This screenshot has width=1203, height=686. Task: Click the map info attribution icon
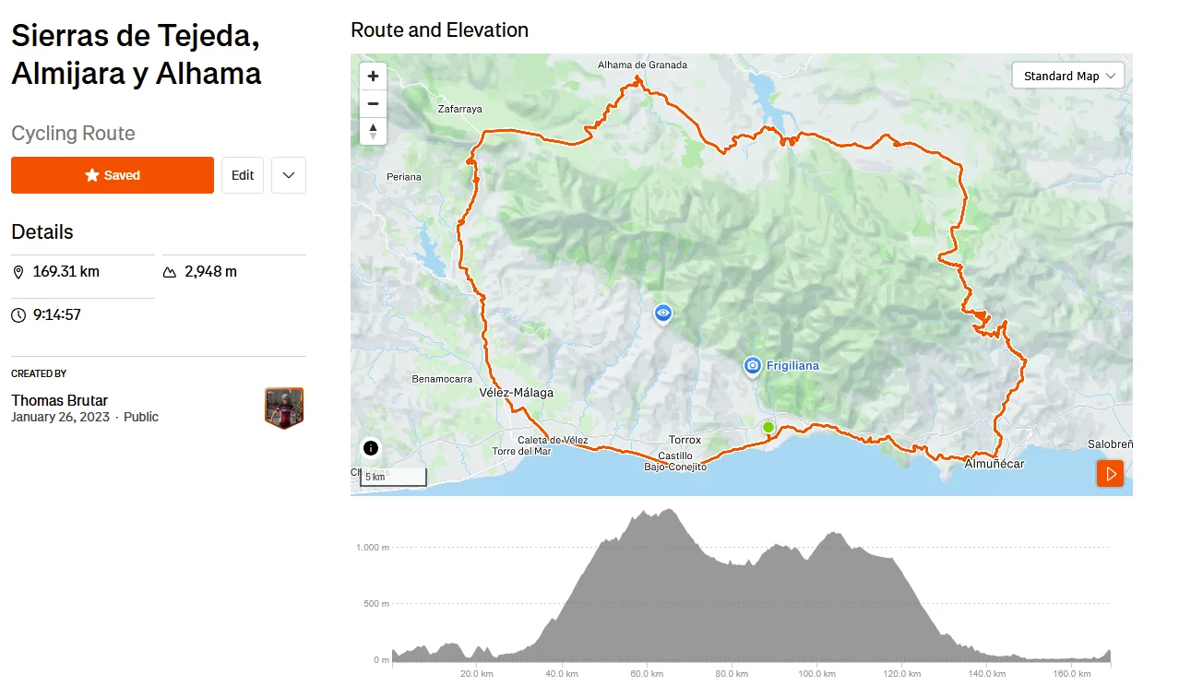371,449
